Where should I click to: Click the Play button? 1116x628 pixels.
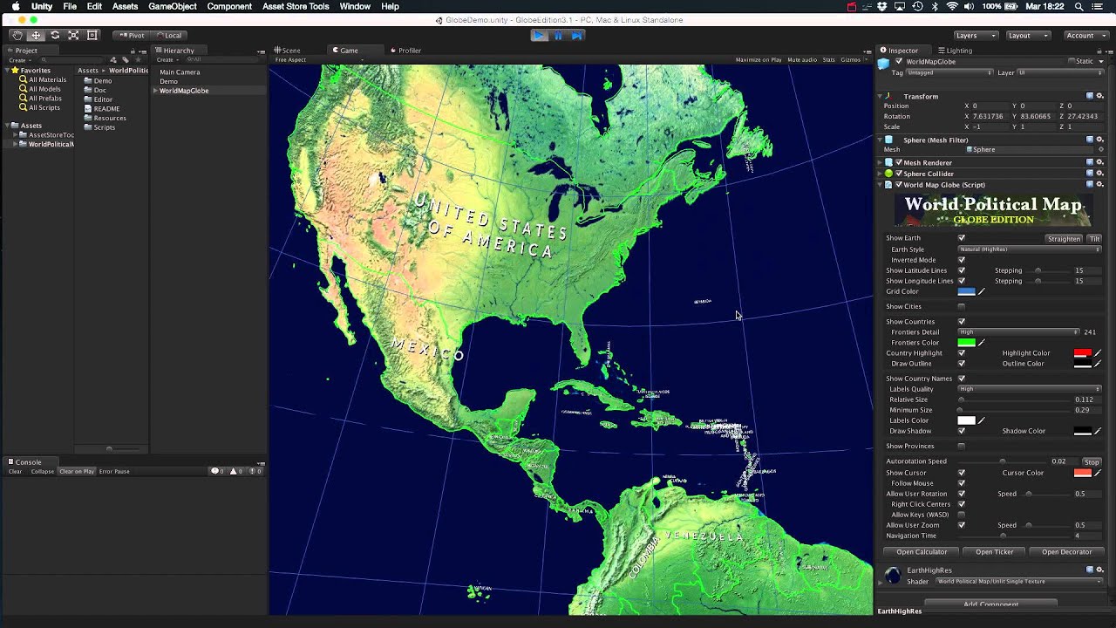(539, 35)
